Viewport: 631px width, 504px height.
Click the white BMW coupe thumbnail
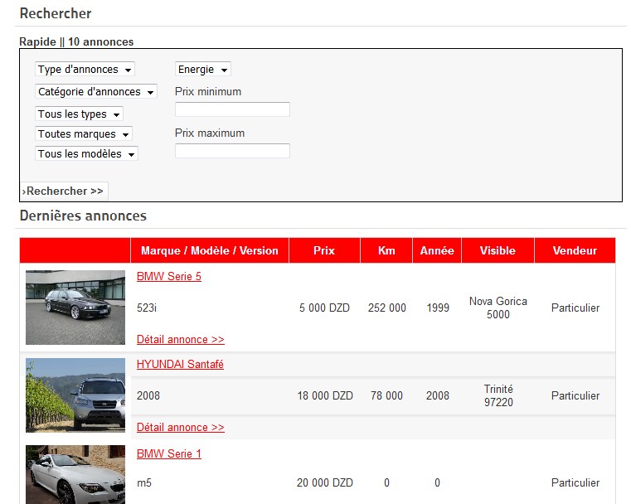[75, 475]
